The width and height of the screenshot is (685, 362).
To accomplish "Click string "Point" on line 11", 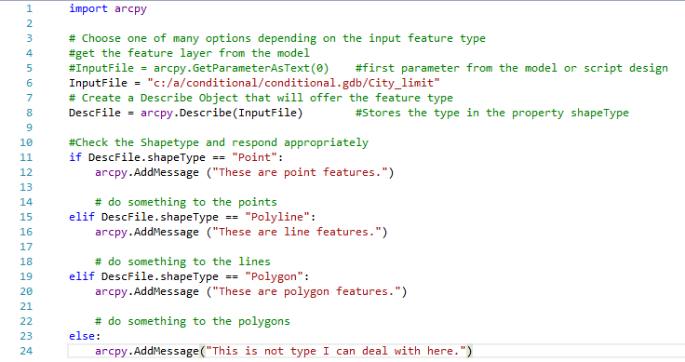I will point(254,157).
